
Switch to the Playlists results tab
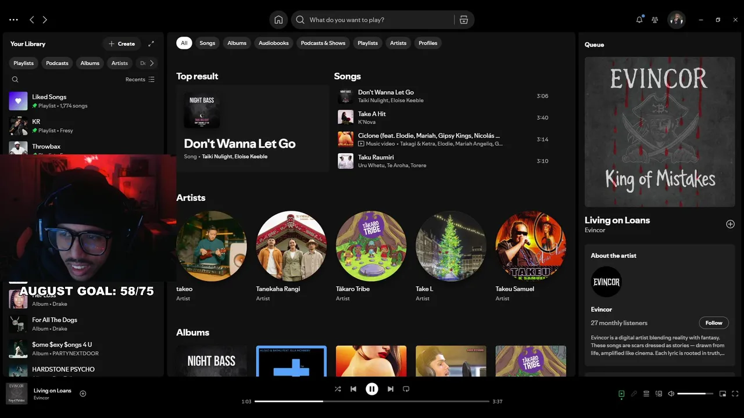(368, 43)
